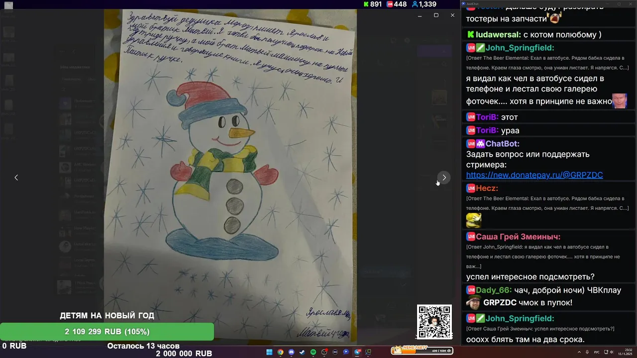Screen dimensions: 637x358
Task: Click the AxelChat window title
Action: pyautogui.click(x=474, y=3)
